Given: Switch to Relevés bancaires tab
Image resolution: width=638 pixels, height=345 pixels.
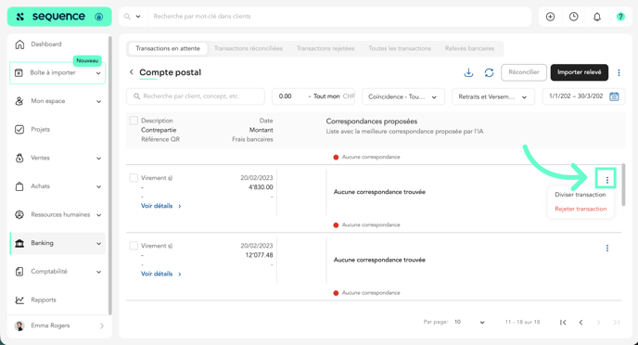Looking at the screenshot, I should (469, 48).
